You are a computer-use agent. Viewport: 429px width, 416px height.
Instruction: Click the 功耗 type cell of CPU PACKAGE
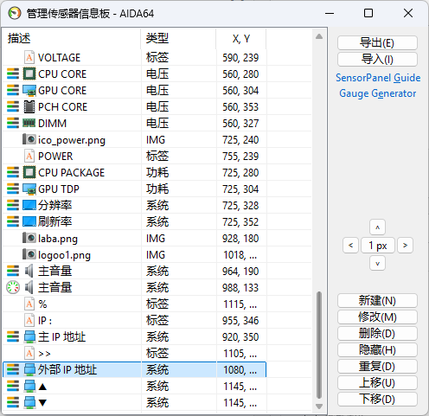[x=157, y=172]
